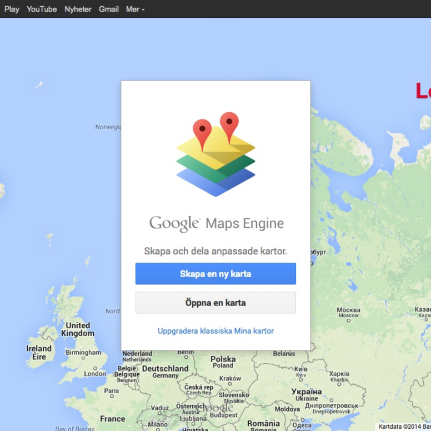
Task: Click the Харків Kharkiv city label
Action: 339,377
